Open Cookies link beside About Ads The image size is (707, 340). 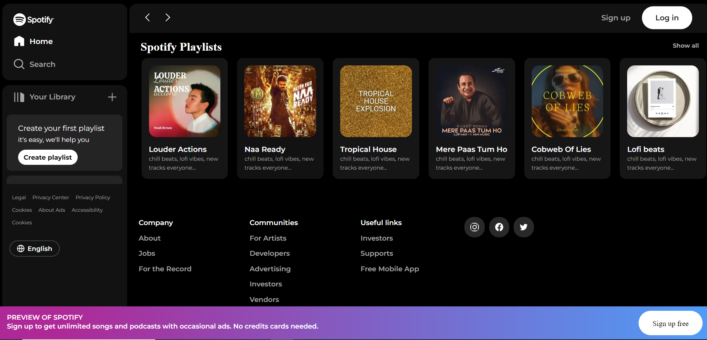(x=22, y=210)
